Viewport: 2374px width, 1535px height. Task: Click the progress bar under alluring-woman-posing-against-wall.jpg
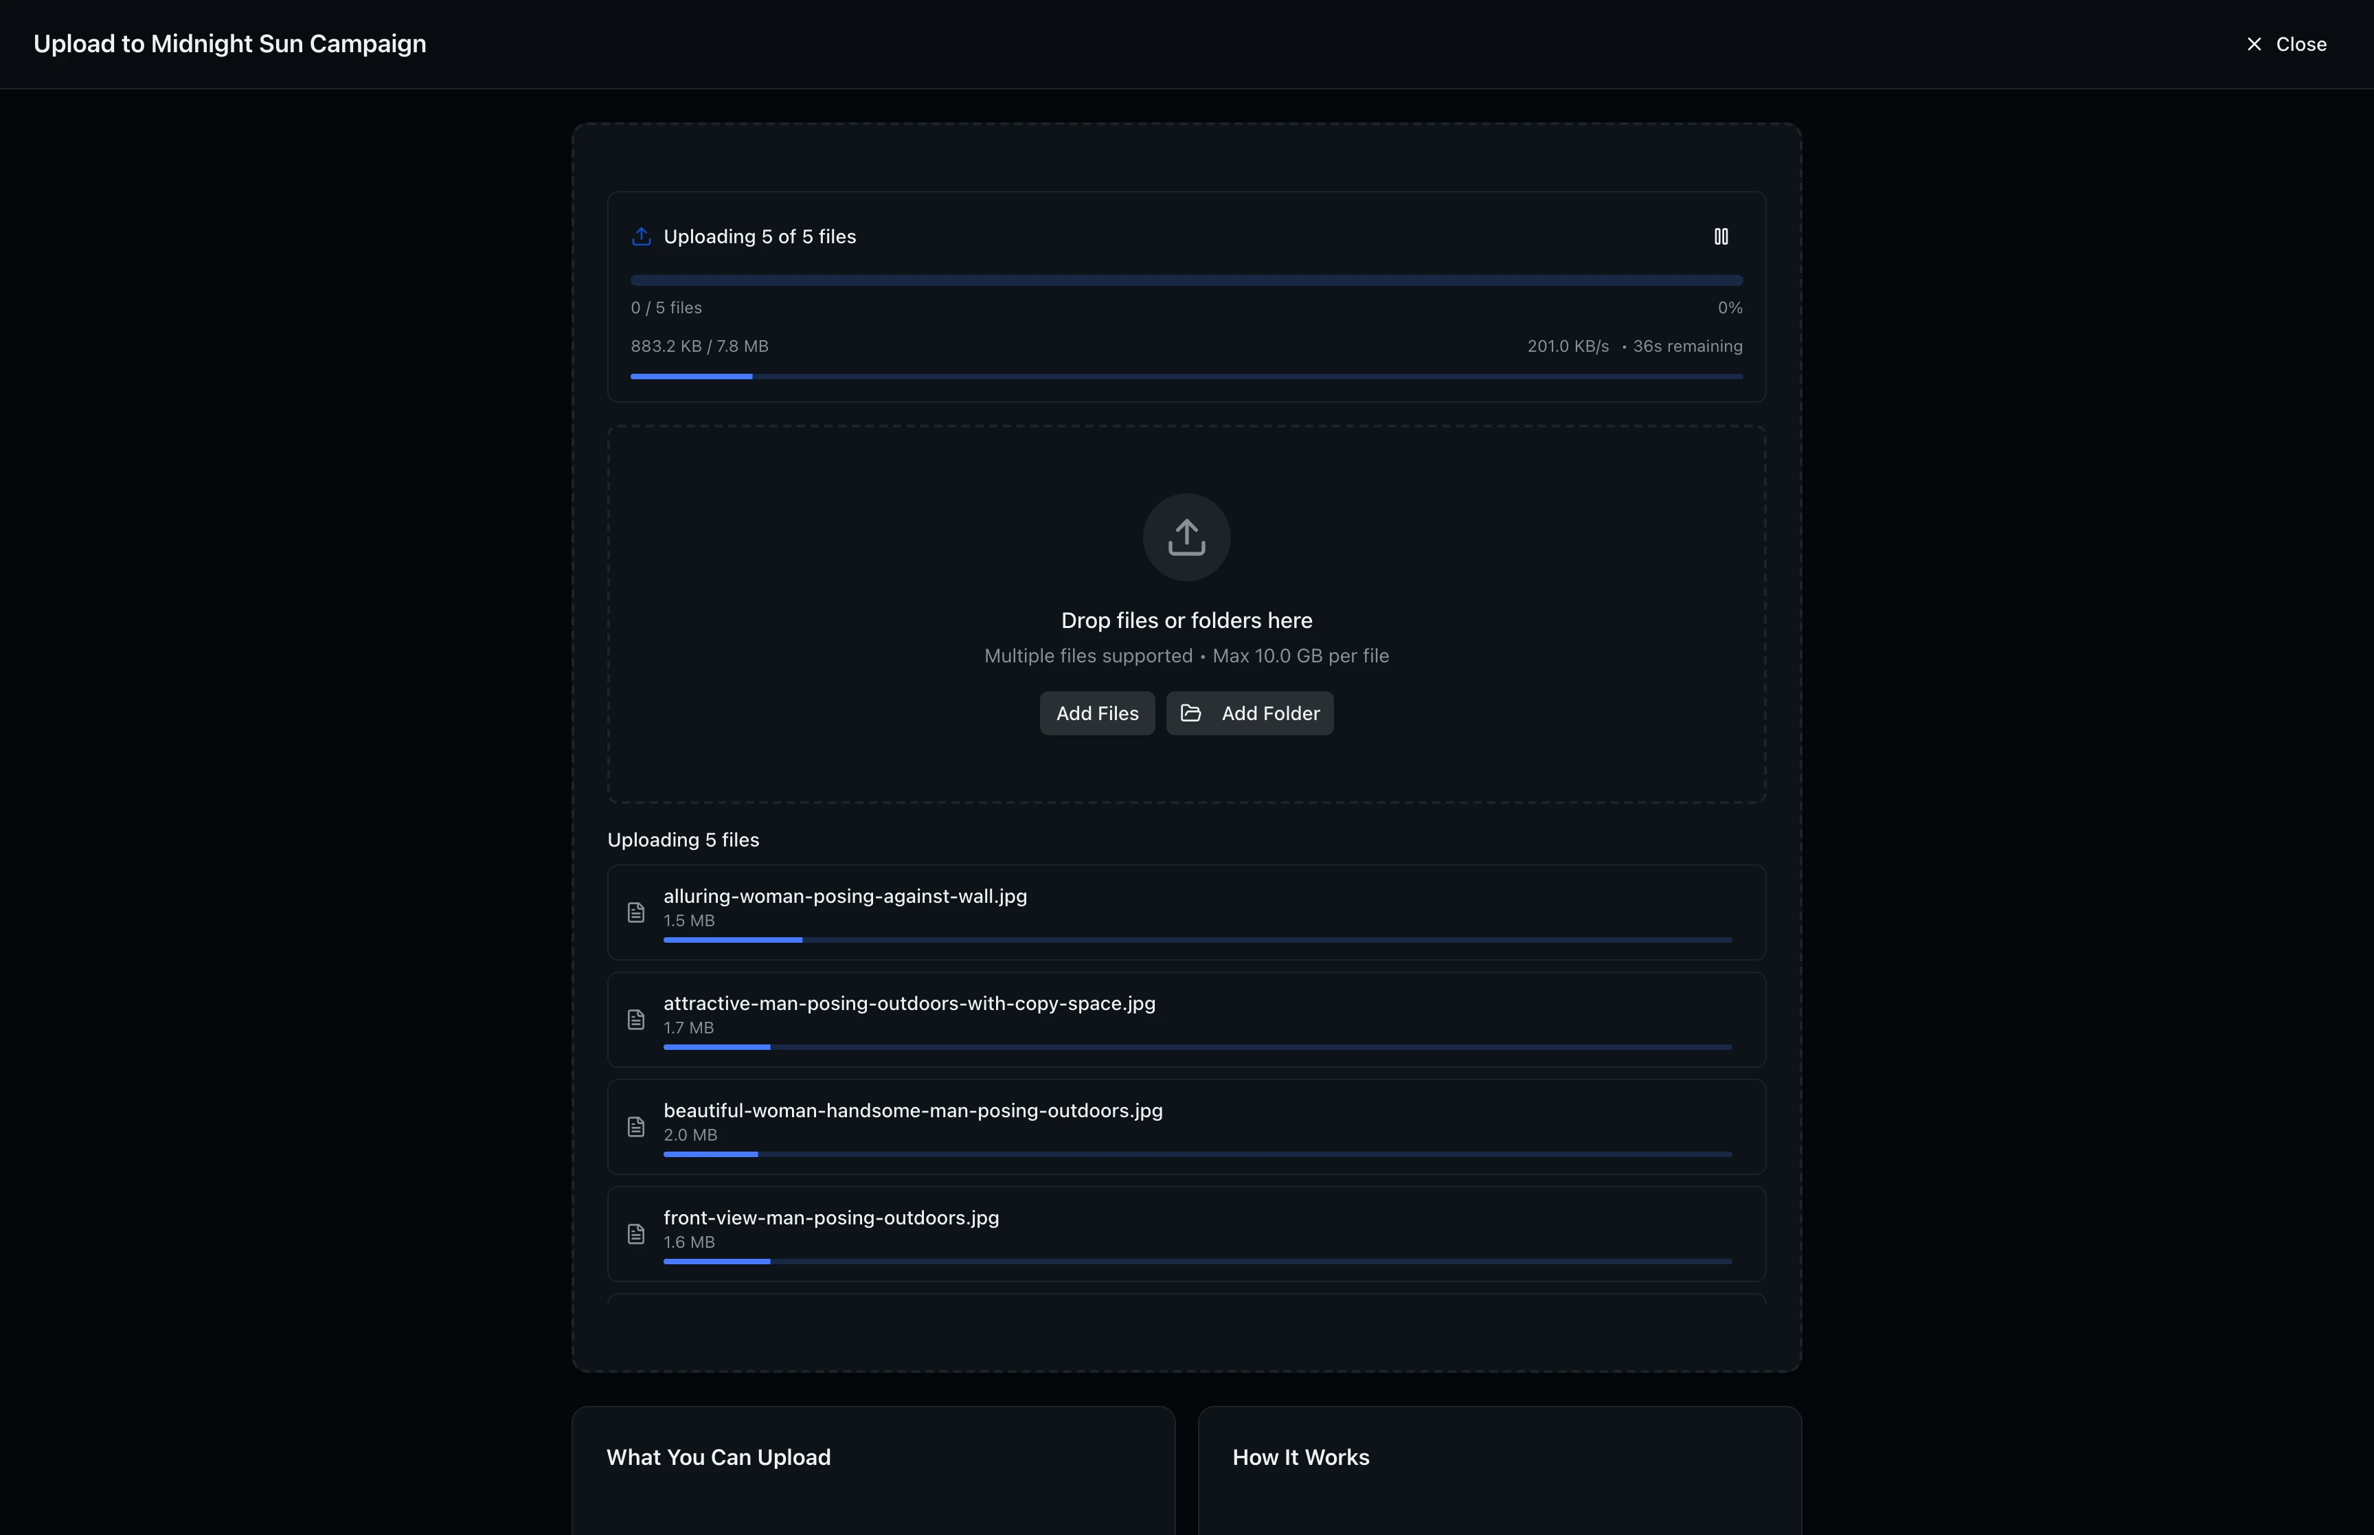1195,939
